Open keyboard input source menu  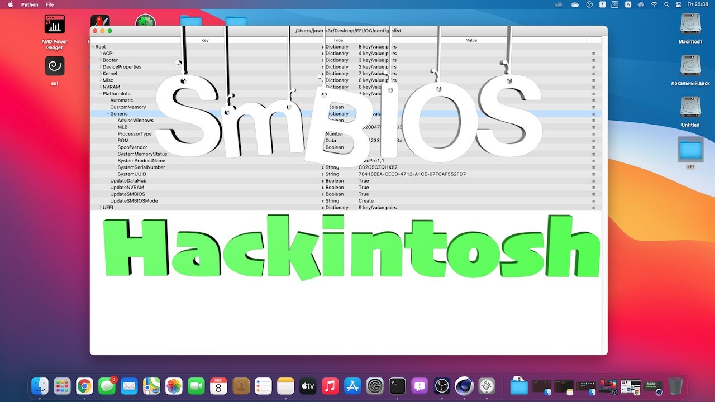coord(628,4)
